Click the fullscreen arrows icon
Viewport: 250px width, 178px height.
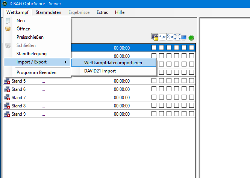(x=177, y=37)
